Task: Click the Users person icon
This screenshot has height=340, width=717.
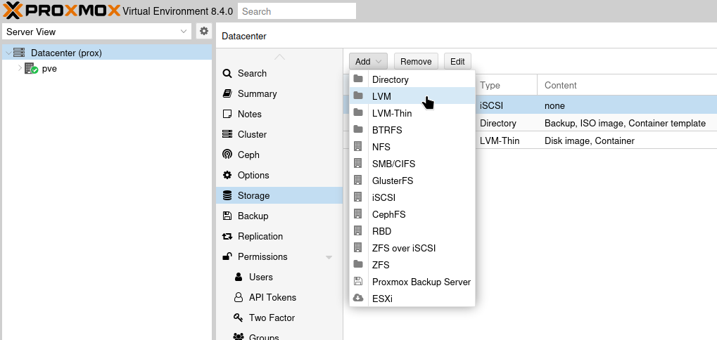Action: (x=239, y=277)
